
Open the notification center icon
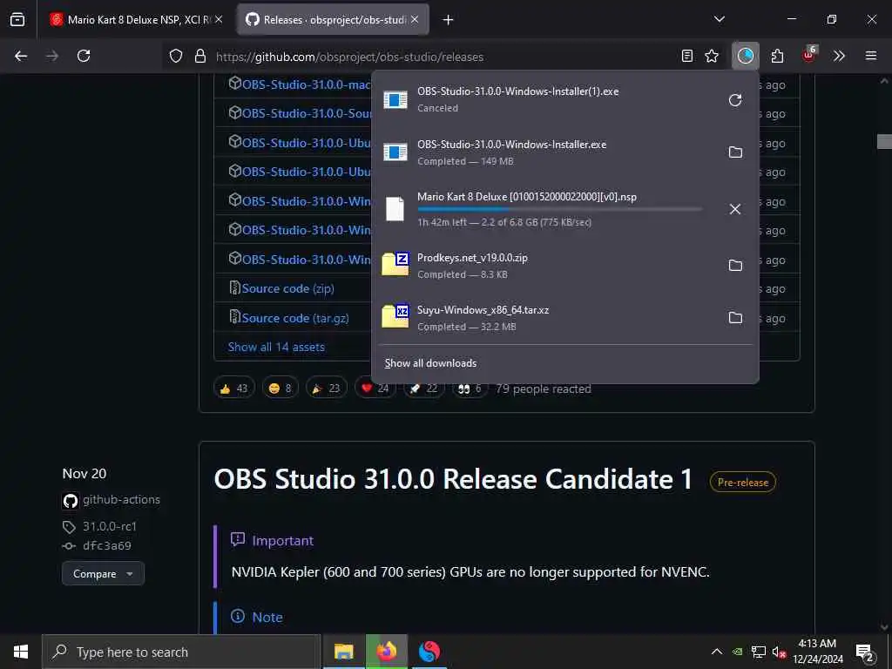tap(865, 652)
